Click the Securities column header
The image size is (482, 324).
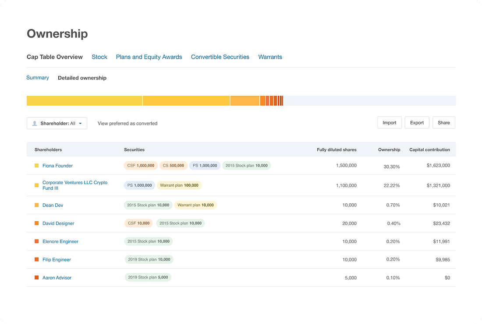pos(135,150)
